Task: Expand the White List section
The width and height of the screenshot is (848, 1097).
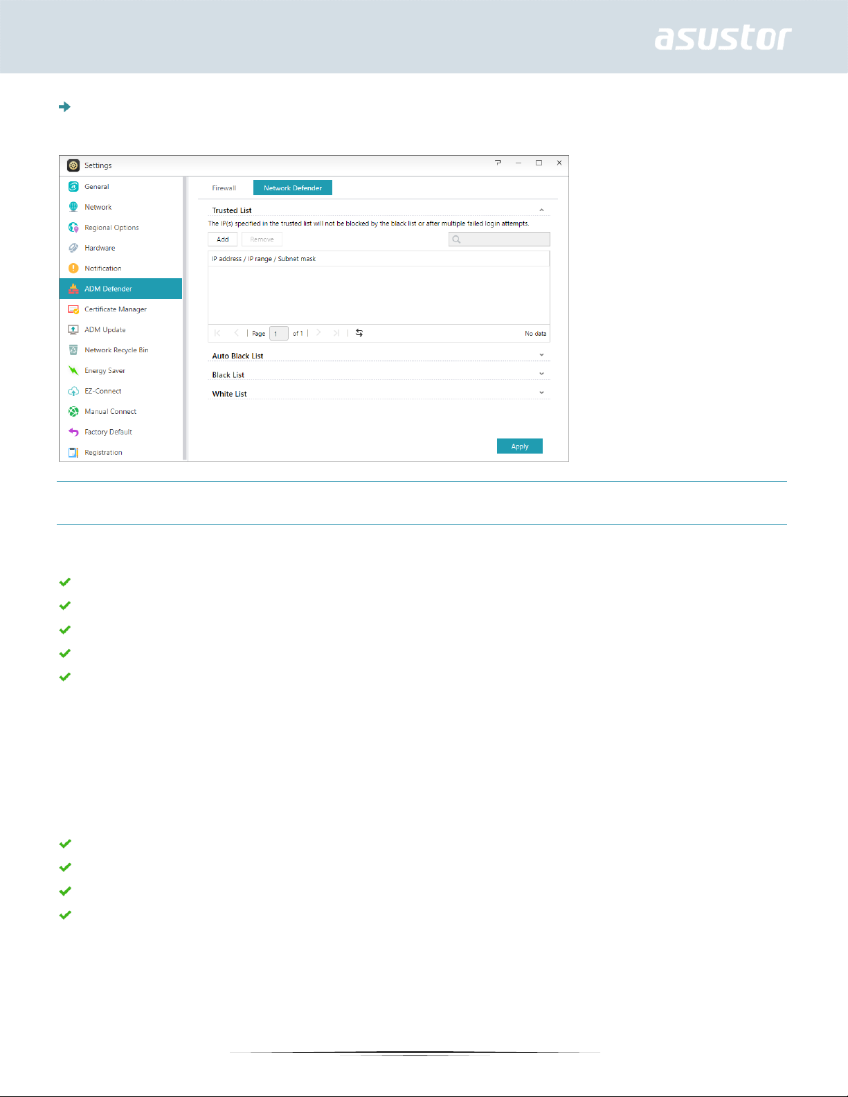Action: coord(541,393)
